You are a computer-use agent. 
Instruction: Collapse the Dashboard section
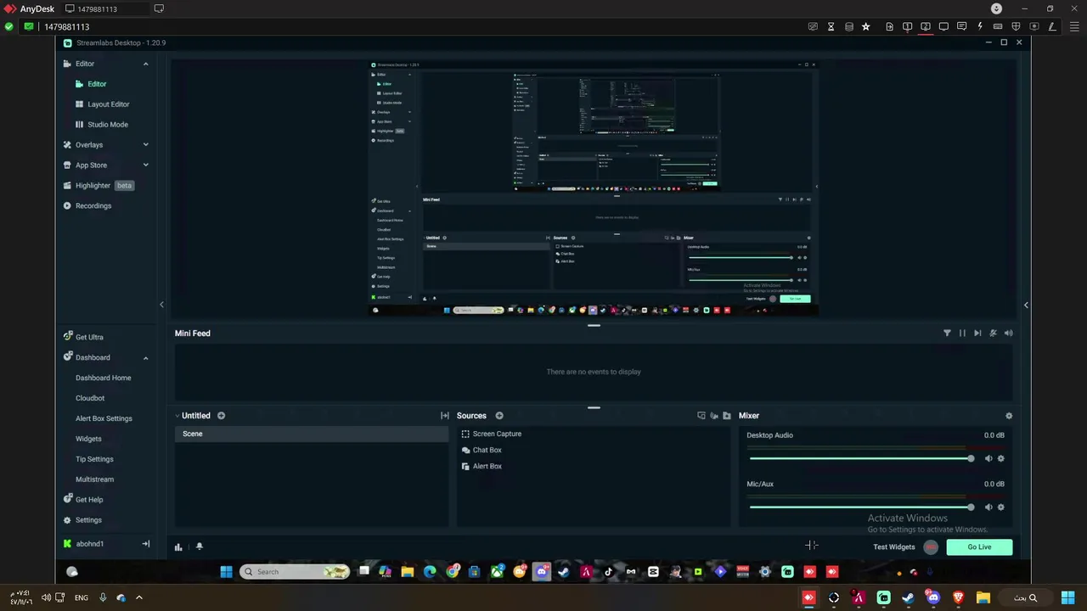[x=145, y=357]
